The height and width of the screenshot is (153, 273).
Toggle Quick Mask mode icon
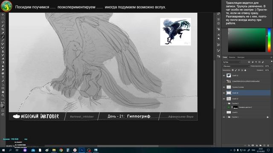(x=3, y=110)
